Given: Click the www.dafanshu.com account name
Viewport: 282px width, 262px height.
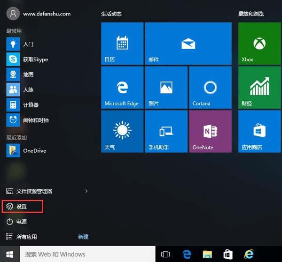Looking at the screenshot, I should [47, 14].
